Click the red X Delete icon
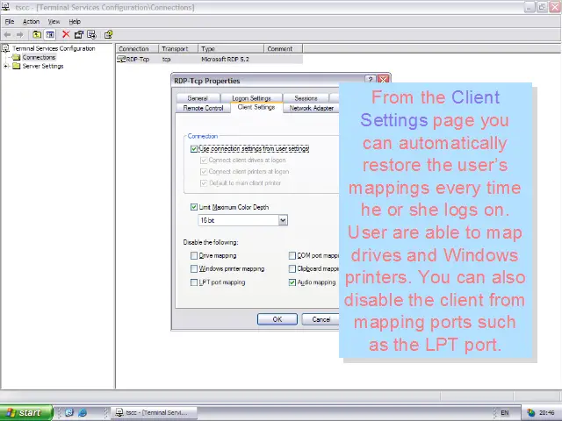This screenshot has width=562, height=421. coord(66,34)
